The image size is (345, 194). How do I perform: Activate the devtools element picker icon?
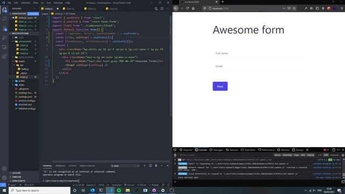[175, 150]
